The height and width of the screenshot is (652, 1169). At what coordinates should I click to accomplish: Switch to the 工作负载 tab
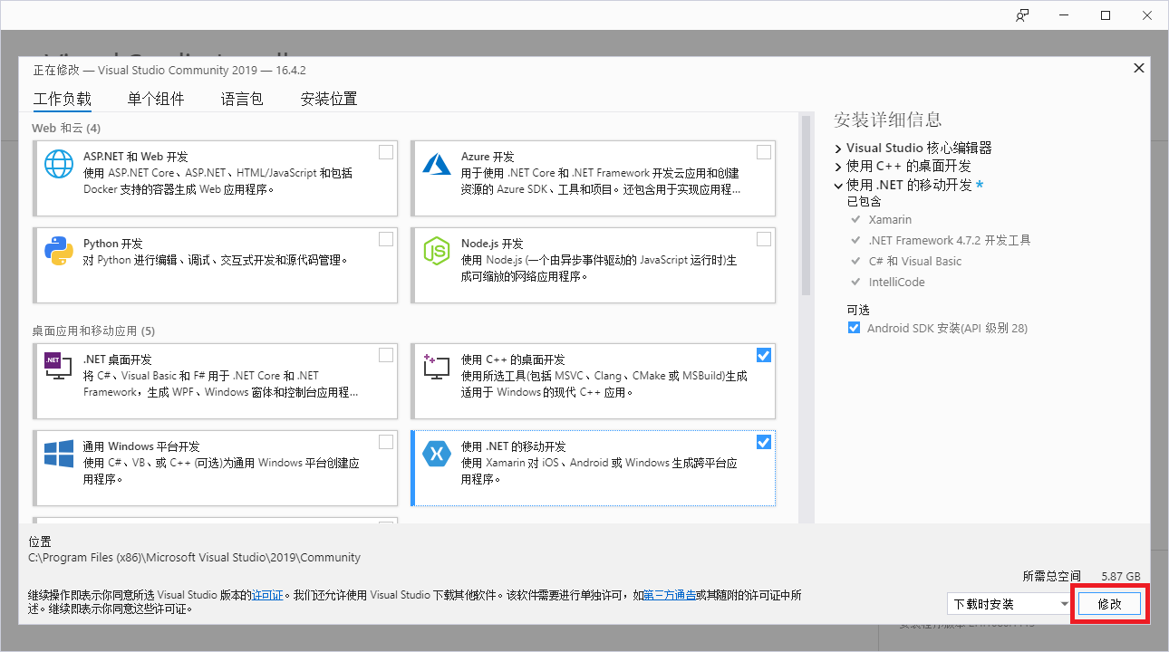click(x=63, y=99)
